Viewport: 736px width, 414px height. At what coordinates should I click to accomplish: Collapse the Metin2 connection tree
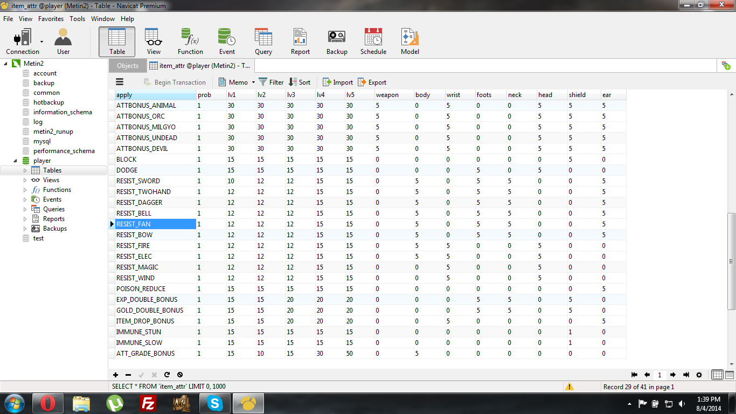coord(6,64)
